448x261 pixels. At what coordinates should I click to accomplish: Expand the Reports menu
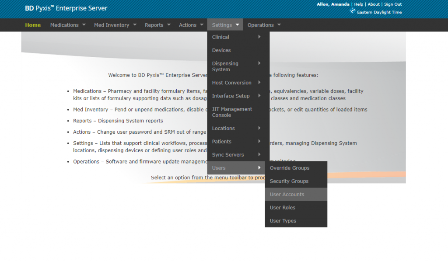coord(157,25)
